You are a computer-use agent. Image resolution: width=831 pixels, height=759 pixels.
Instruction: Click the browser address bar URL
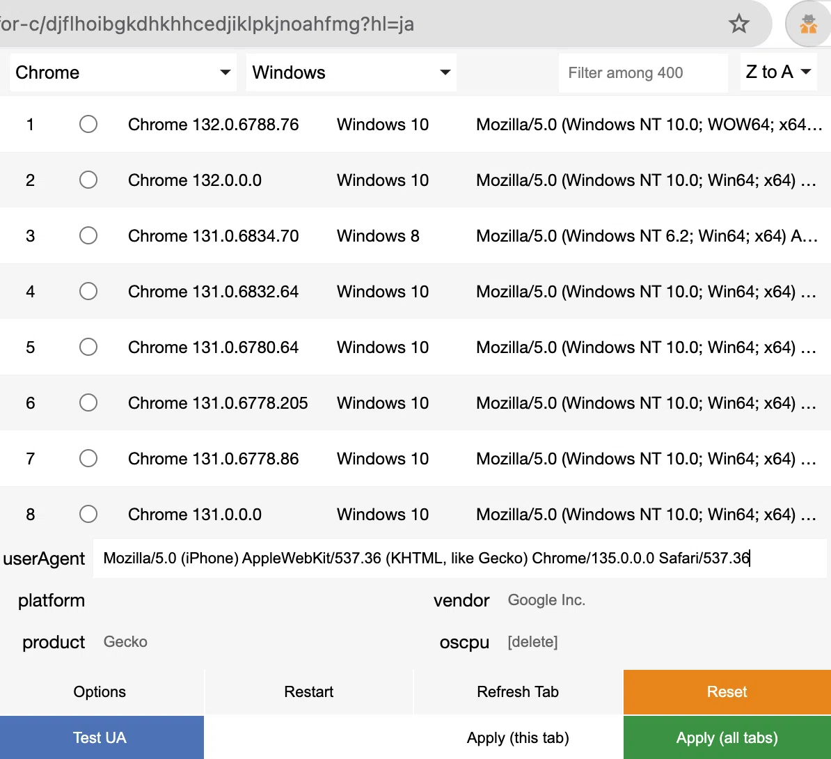coord(207,24)
